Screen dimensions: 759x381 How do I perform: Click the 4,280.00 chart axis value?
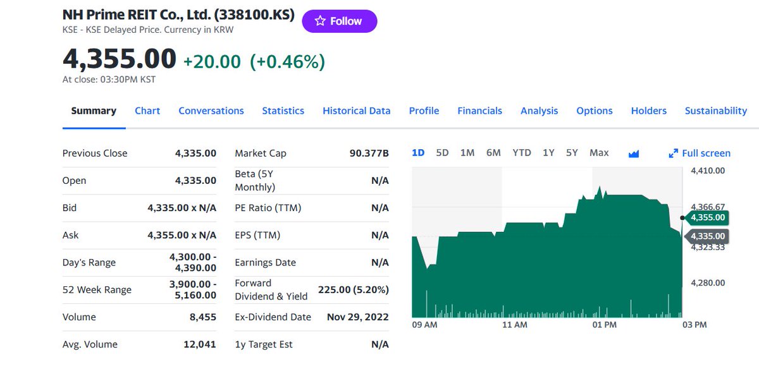[708, 282]
